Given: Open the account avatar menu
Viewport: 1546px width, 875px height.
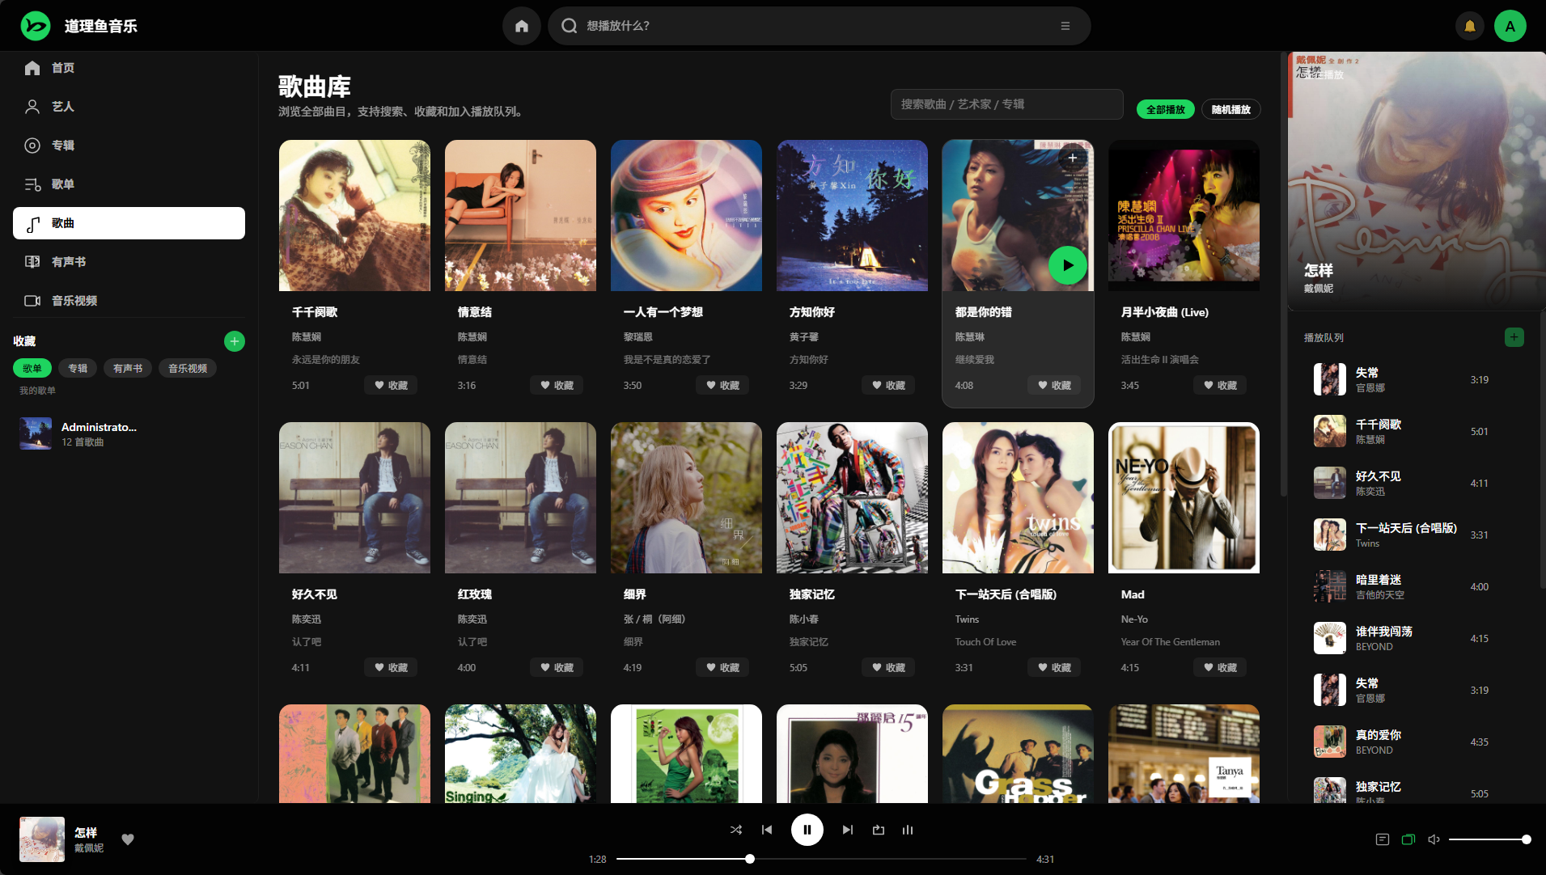Looking at the screenshot, I should click(1510, 26).
